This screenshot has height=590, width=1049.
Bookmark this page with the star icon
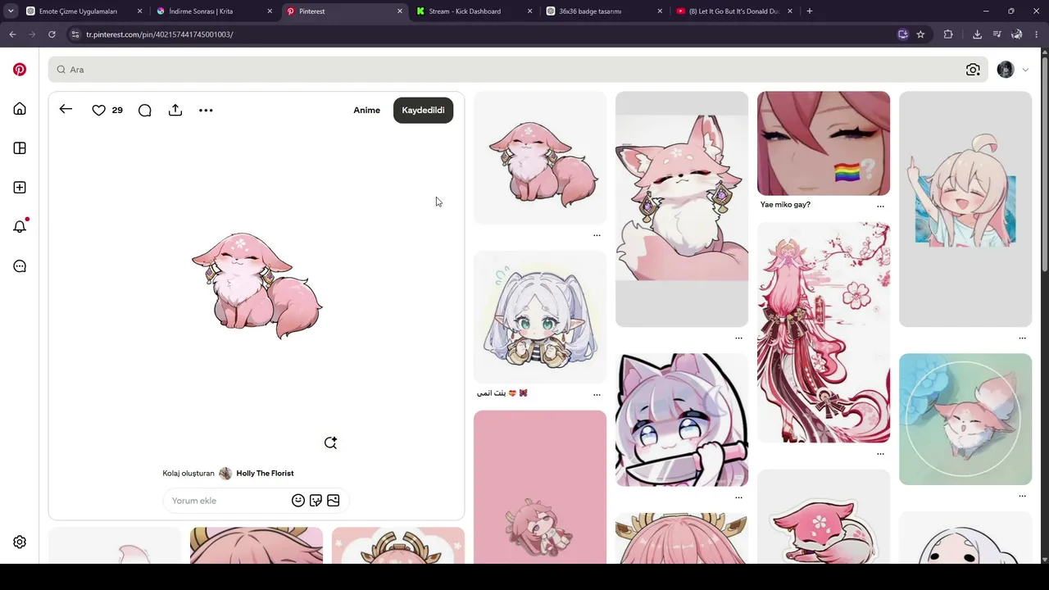coord(920,34)
